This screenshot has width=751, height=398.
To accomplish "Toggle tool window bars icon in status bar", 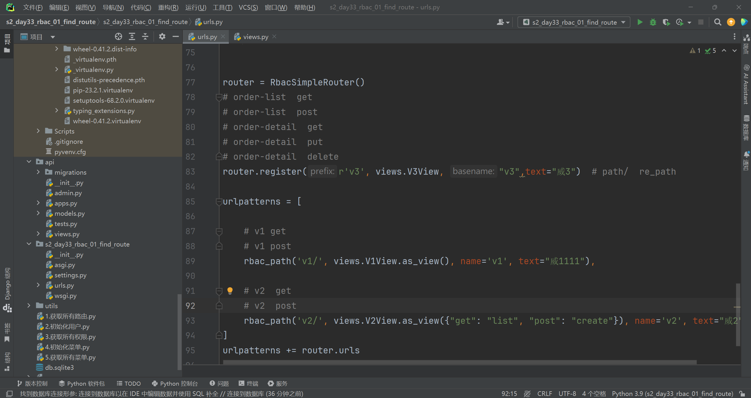I will (x=9, y=394).
